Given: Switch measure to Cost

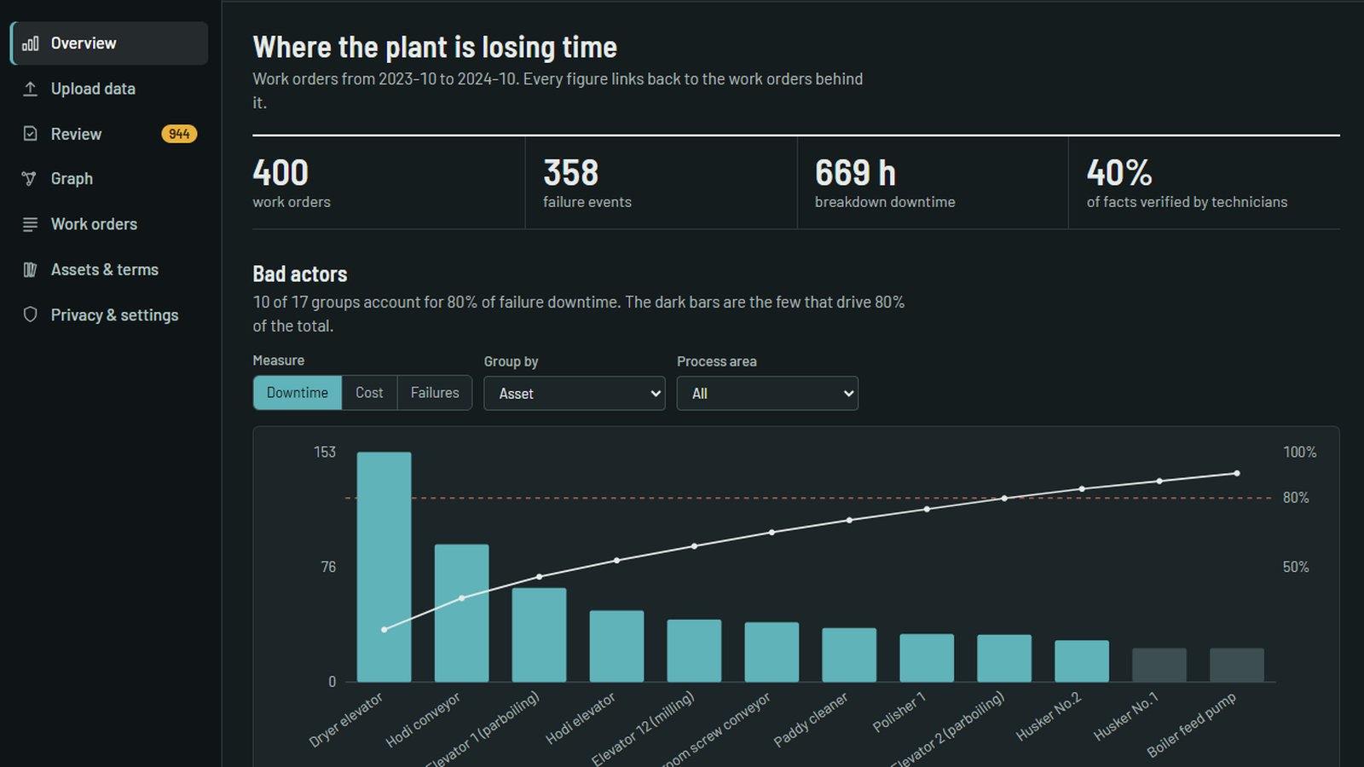Looking at the screenshot, I should (x=369, y=393).
